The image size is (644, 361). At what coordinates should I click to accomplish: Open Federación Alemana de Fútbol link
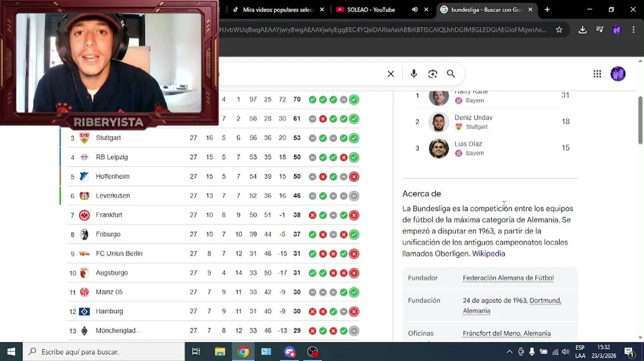(508, 278)
